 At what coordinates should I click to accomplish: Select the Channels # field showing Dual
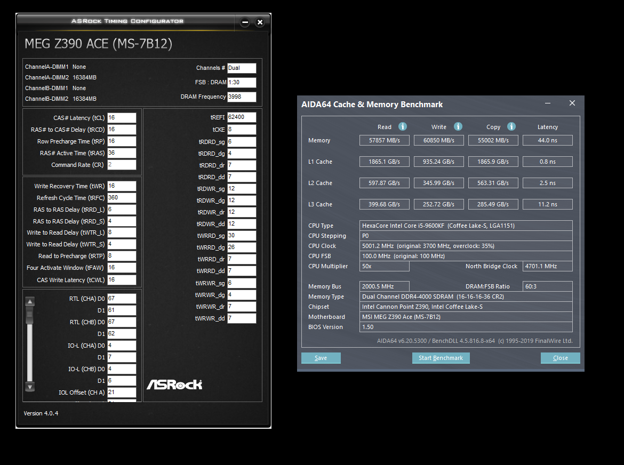242,68
